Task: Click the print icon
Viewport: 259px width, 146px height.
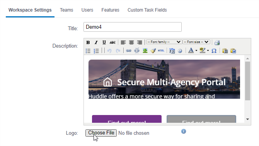Action: pyautogui.click(x=217, y=43)
